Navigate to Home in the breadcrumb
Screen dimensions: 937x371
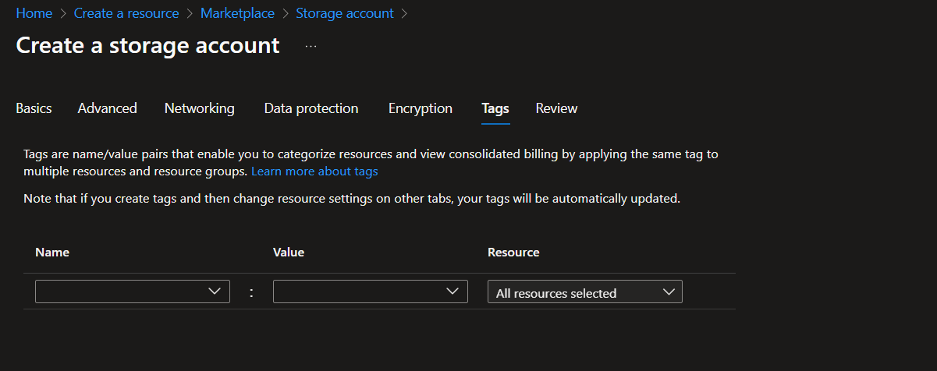pos(34,13)
